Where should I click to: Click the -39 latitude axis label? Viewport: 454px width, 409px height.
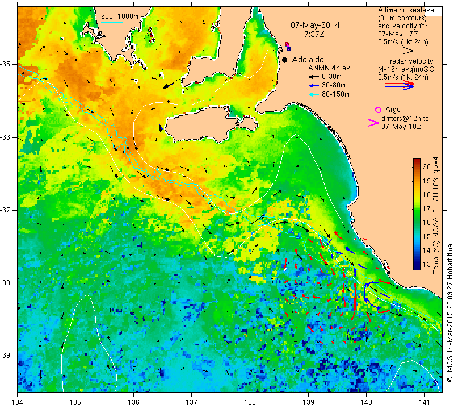click(6, 356)
